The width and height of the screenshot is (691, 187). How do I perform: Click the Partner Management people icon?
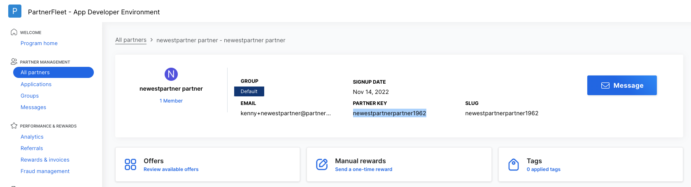point(14,62)
